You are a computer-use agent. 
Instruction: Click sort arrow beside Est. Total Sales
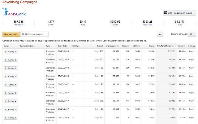click(175, 46)
